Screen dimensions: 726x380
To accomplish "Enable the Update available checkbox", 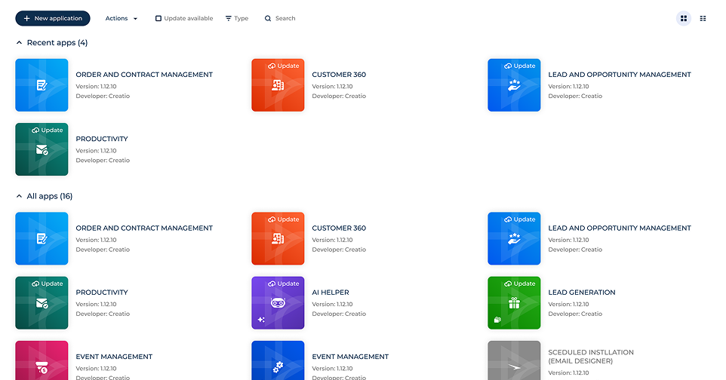I will point(158,18).
